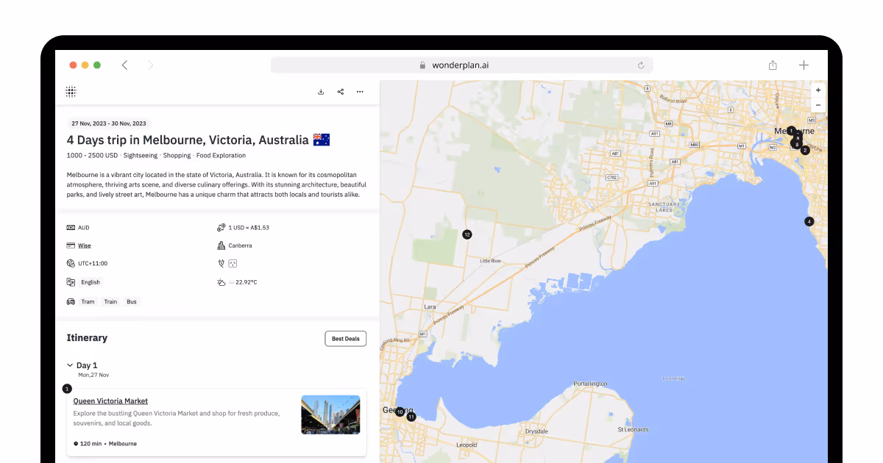The height and width of the screenshot is (463, 883).
Task: Click the trip dates badge
Action: pos(109,123)
